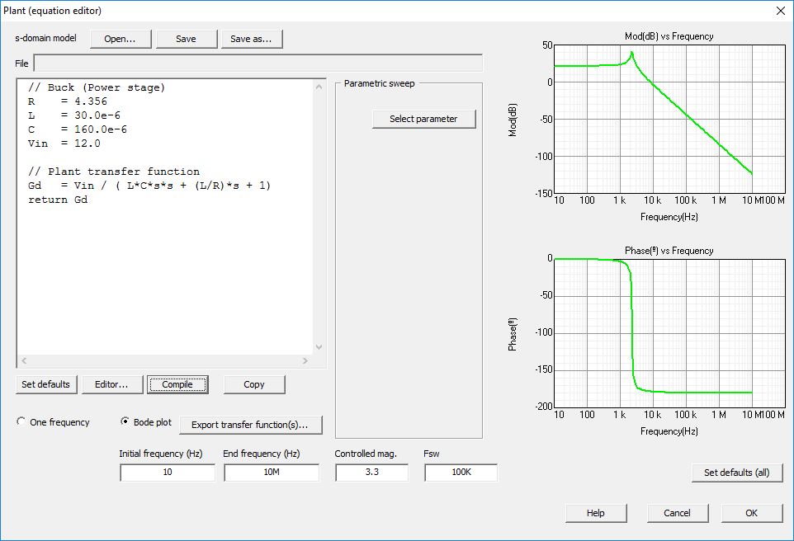Screen dimensions: 794x541
Task: Select the Bode plot radio option
Action: pyautogui.click(x=126, y=422)
